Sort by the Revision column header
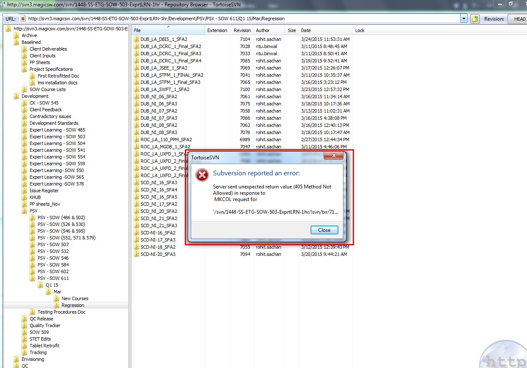527x368 pixels. point(242,30)
